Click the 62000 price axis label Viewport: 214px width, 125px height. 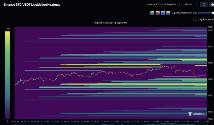211,46
